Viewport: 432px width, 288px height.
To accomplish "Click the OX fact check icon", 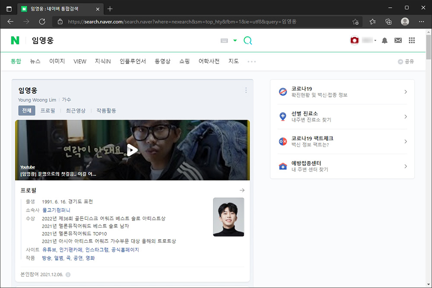I will [x=283, y=142].
